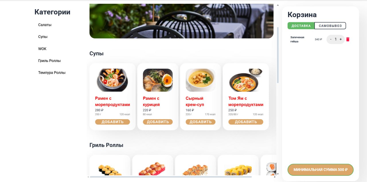Viewport: 367px width, 182px height.
Task: Click the vertical scrollbar up arrow
Action: click(278, 5)
